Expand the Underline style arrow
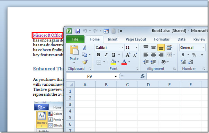Image resolution: width=209 pixels, height=133 pixels. click(x=119, y=55)
